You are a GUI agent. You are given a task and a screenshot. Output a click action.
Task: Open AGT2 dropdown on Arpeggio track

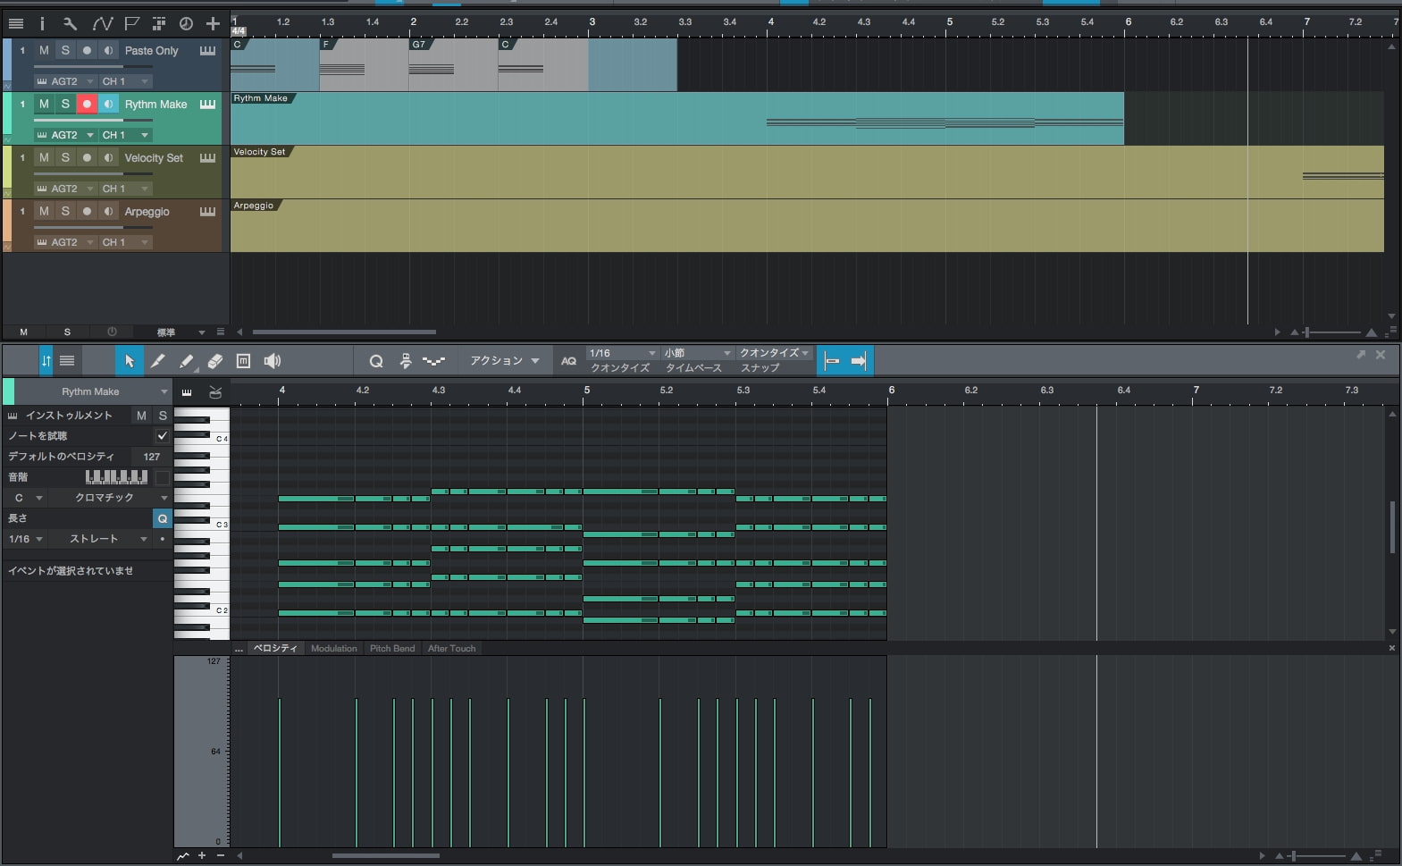(65, 242)
